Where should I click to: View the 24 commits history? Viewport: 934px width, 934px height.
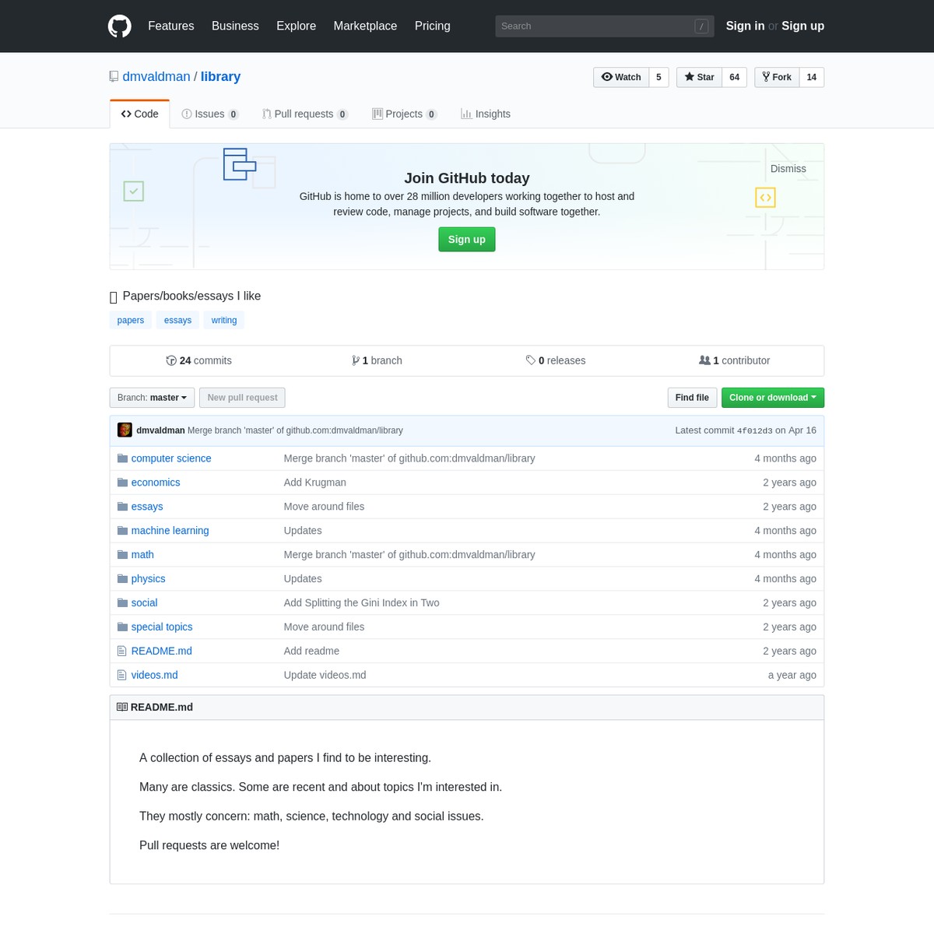[x=198, y=360]
